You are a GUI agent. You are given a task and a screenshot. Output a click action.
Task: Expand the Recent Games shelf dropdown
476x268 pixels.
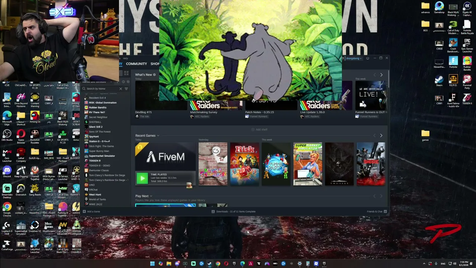pyautogui.click(x=158, y=135)
